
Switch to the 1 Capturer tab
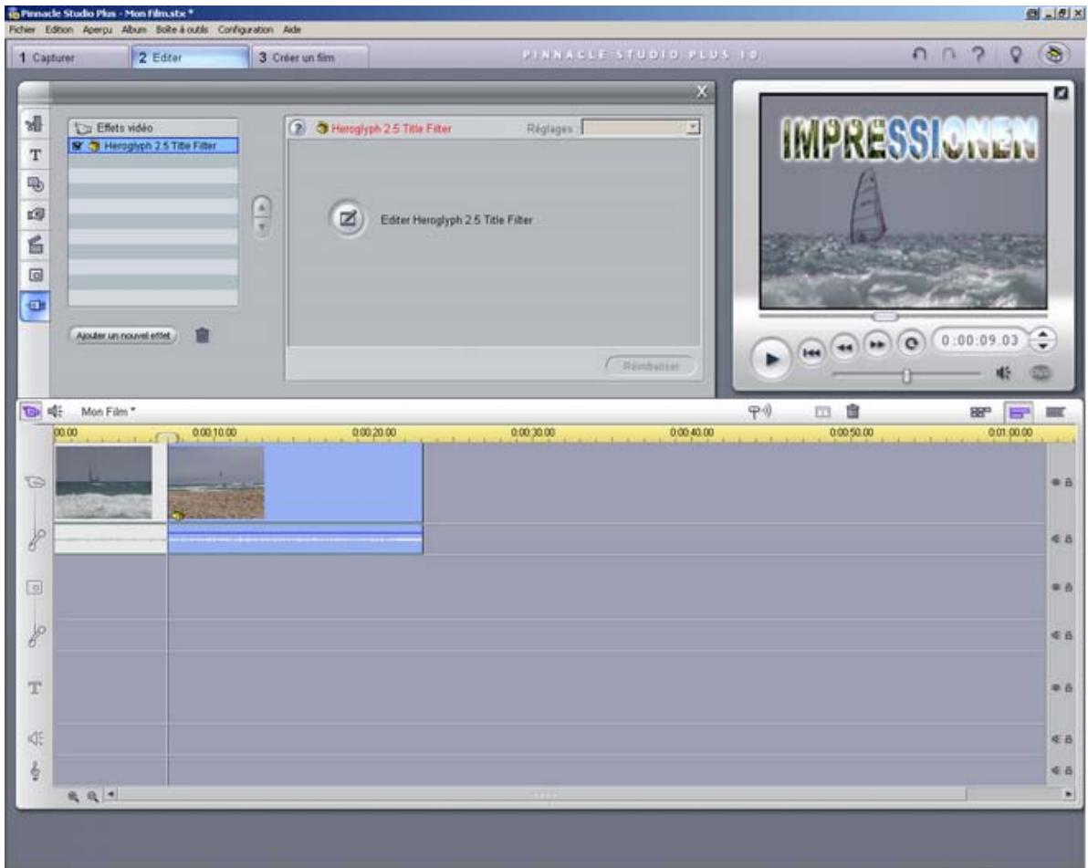click(68, 57)
